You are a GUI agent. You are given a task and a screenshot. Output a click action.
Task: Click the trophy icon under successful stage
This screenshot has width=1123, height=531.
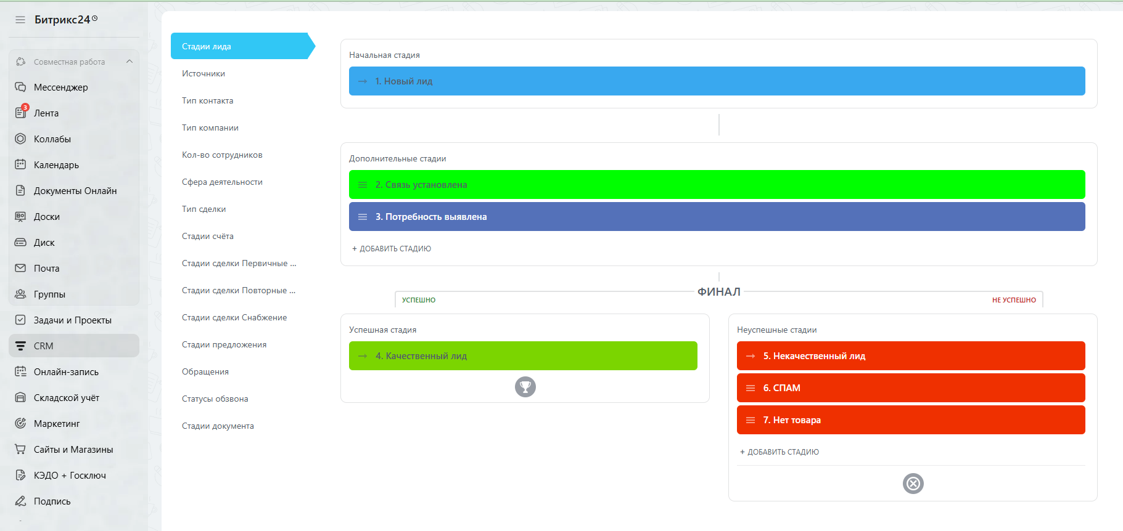(x=525, y=387)
